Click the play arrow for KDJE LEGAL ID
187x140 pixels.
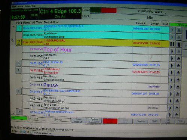tap(172, 65)
